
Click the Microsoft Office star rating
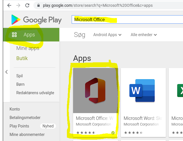86,133
